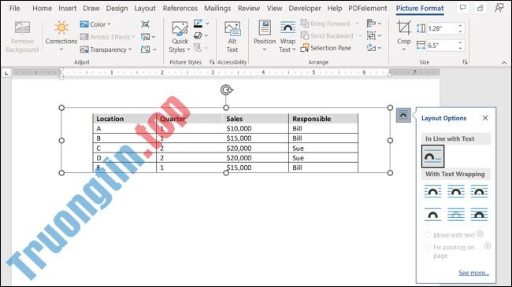Open Alt Text pane
Viewport: 512px width, 287px height.
(x=232, y=37)
